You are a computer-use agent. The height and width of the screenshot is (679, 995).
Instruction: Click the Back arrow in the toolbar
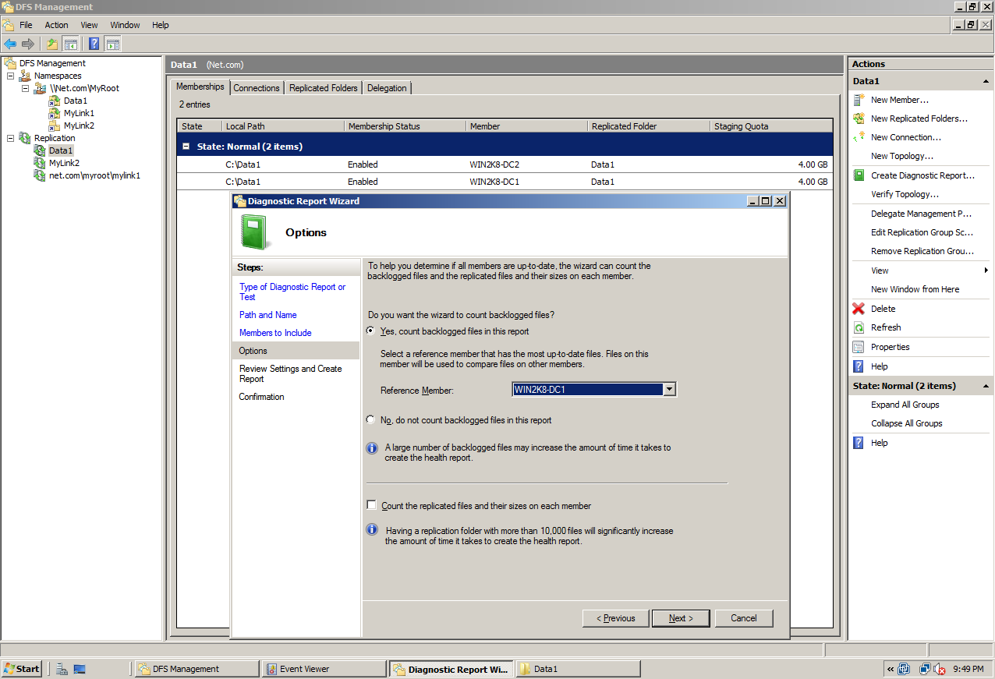(10, 44)
